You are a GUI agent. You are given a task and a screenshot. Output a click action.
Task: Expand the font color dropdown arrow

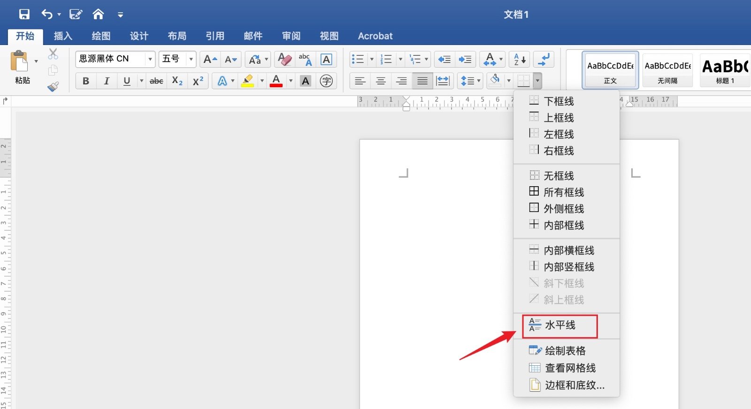tap(291, 81)
